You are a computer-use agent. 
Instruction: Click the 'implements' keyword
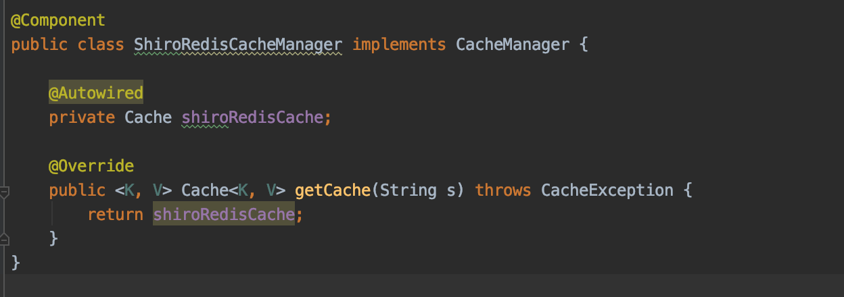pos(399,45)
